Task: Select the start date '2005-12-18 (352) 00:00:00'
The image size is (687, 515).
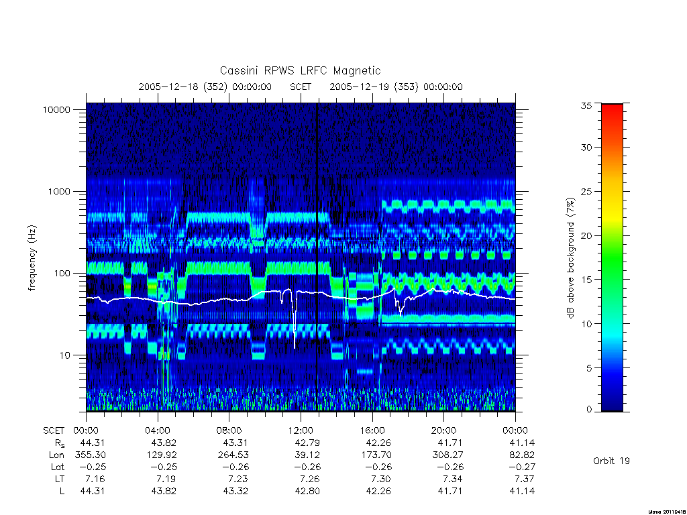Action: coord(205,87)
